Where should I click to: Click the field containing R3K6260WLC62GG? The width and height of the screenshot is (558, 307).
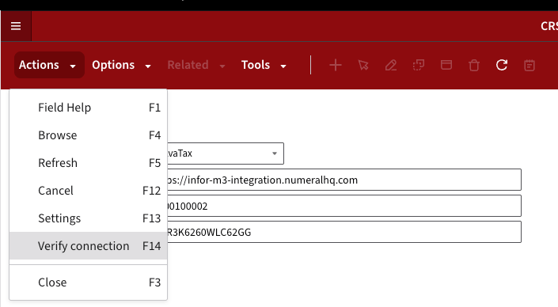coord(344,232)
